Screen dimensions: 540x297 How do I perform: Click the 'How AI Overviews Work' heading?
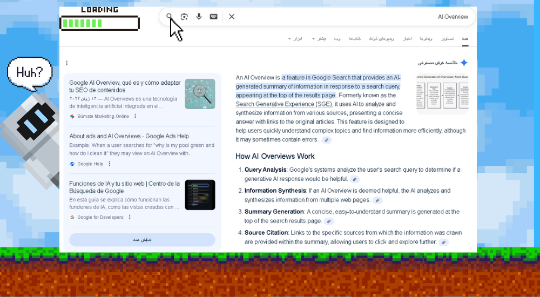(275, 157)
